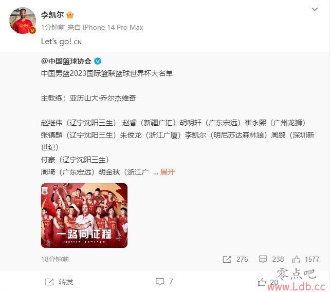The image size is (330, 292).
Task: Open @中国篮球协会 account link
Action: point(66,61)
